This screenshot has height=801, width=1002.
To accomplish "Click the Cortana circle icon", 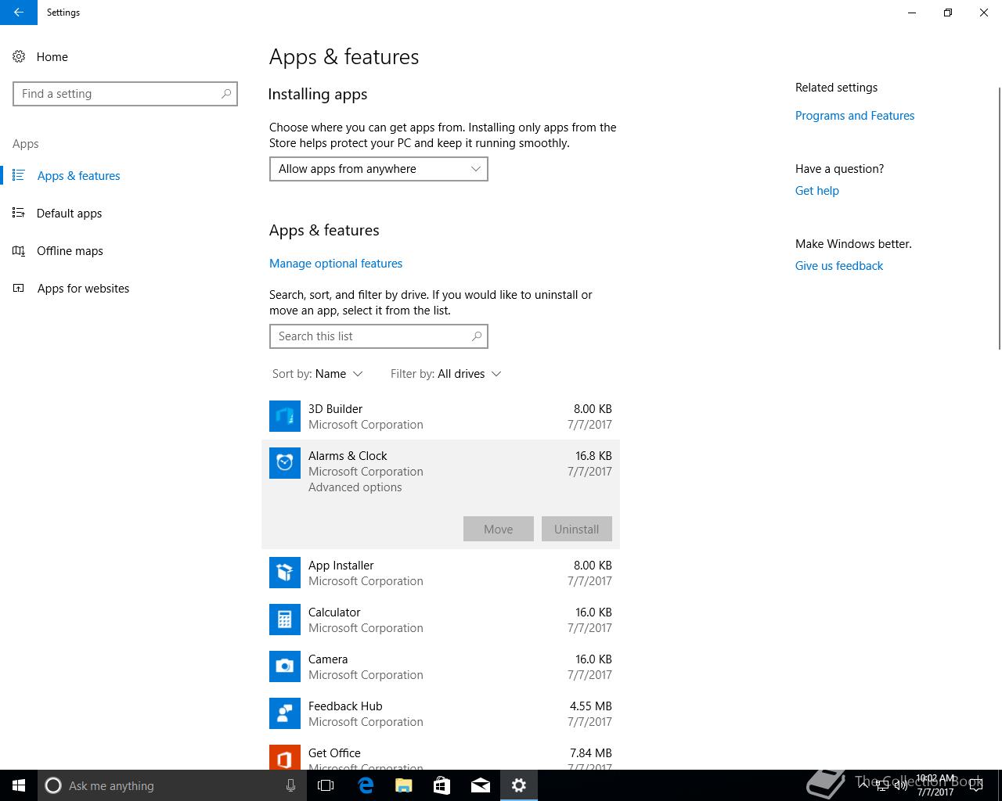I will coord(53,785).
